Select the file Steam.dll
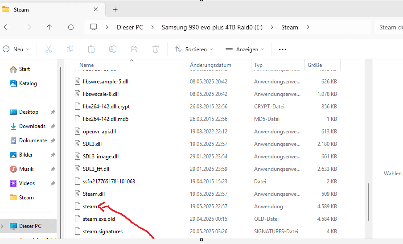Viewport: 403px width, 244px height. [x=94, y=194]
